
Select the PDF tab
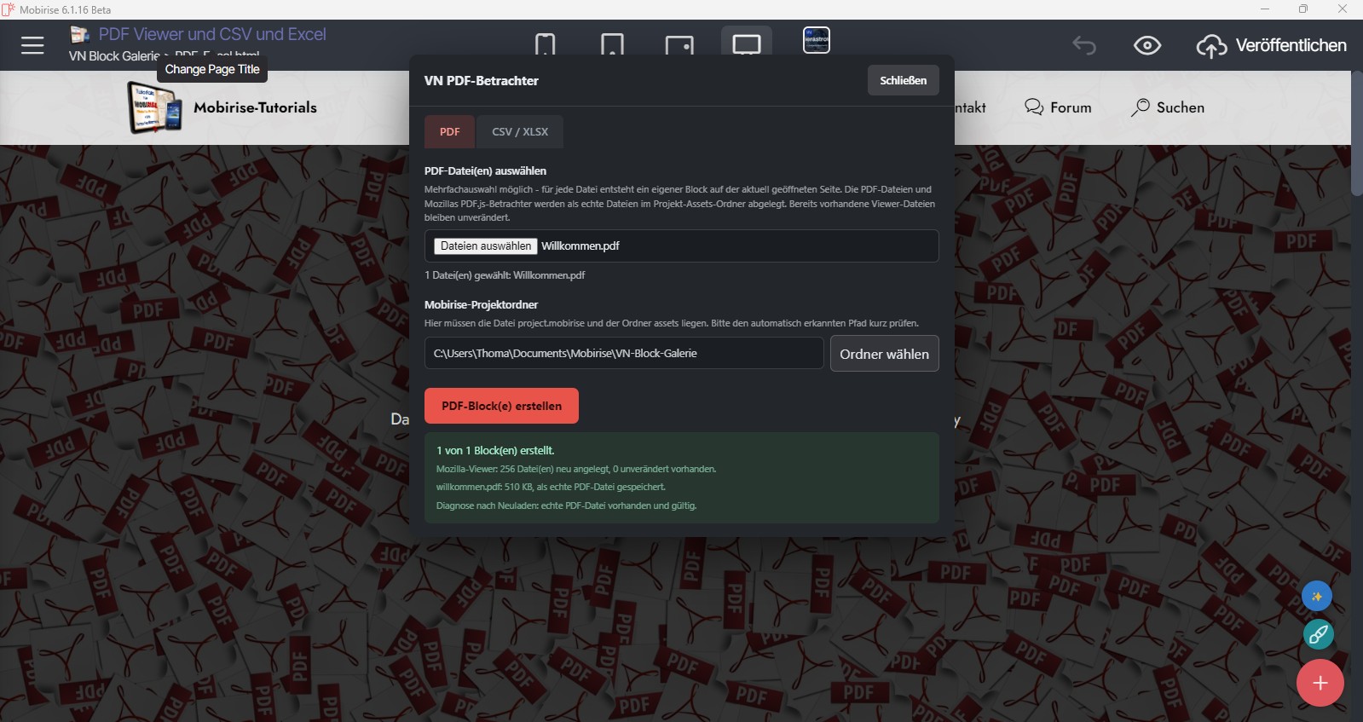[x=449, y=131]
